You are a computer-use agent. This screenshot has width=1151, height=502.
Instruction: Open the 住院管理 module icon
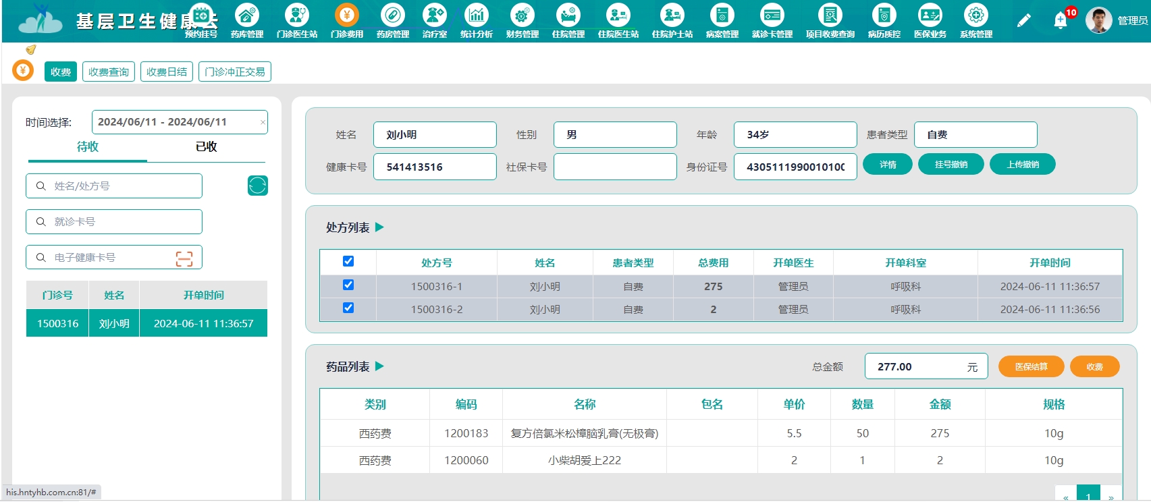[568, 16]
